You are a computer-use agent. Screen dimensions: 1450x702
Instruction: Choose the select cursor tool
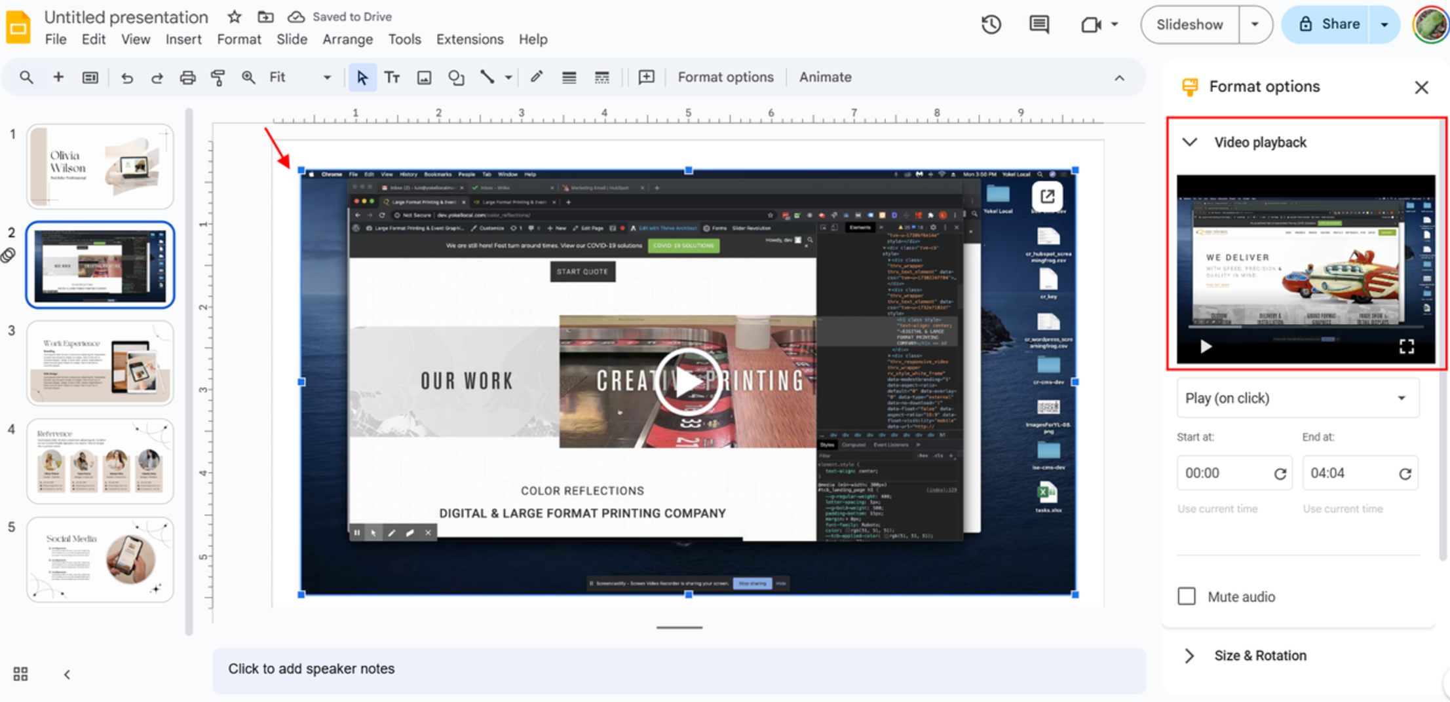point(362,77)
